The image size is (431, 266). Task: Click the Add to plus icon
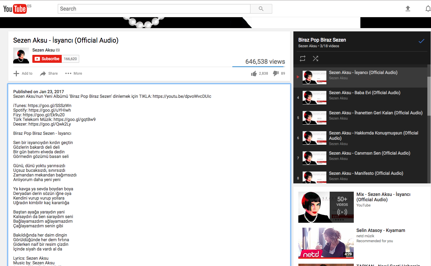(16, 73)
